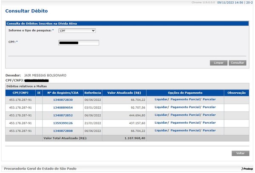255x173 pixels.
Task: Select Parcelar for registry 1340889054
Action: click(209, 108)
